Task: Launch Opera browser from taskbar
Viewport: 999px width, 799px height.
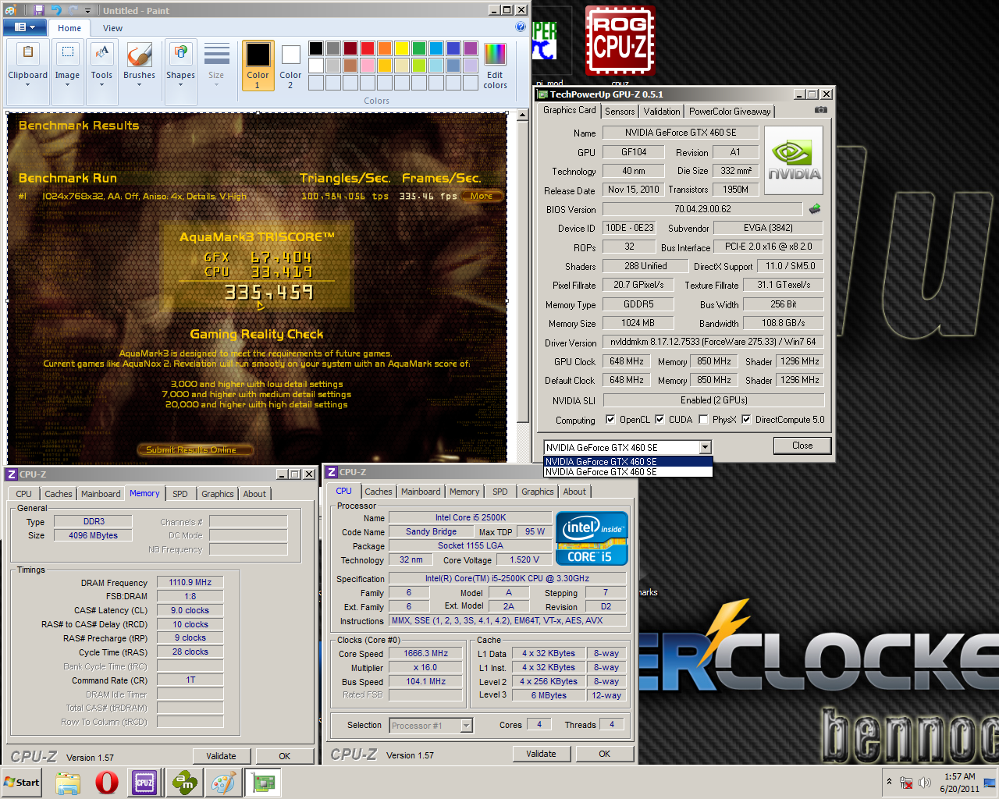Action: [107, 783]
